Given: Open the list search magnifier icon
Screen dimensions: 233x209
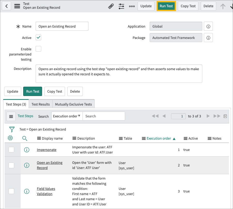Looking at the screenshot, I should [x=25, y=138].
